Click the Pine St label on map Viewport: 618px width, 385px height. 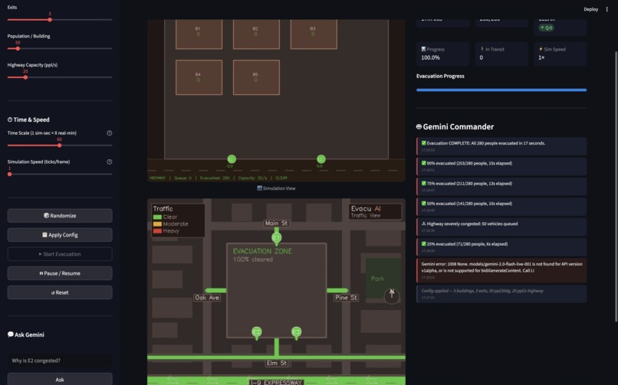click(x=346, y=298)
